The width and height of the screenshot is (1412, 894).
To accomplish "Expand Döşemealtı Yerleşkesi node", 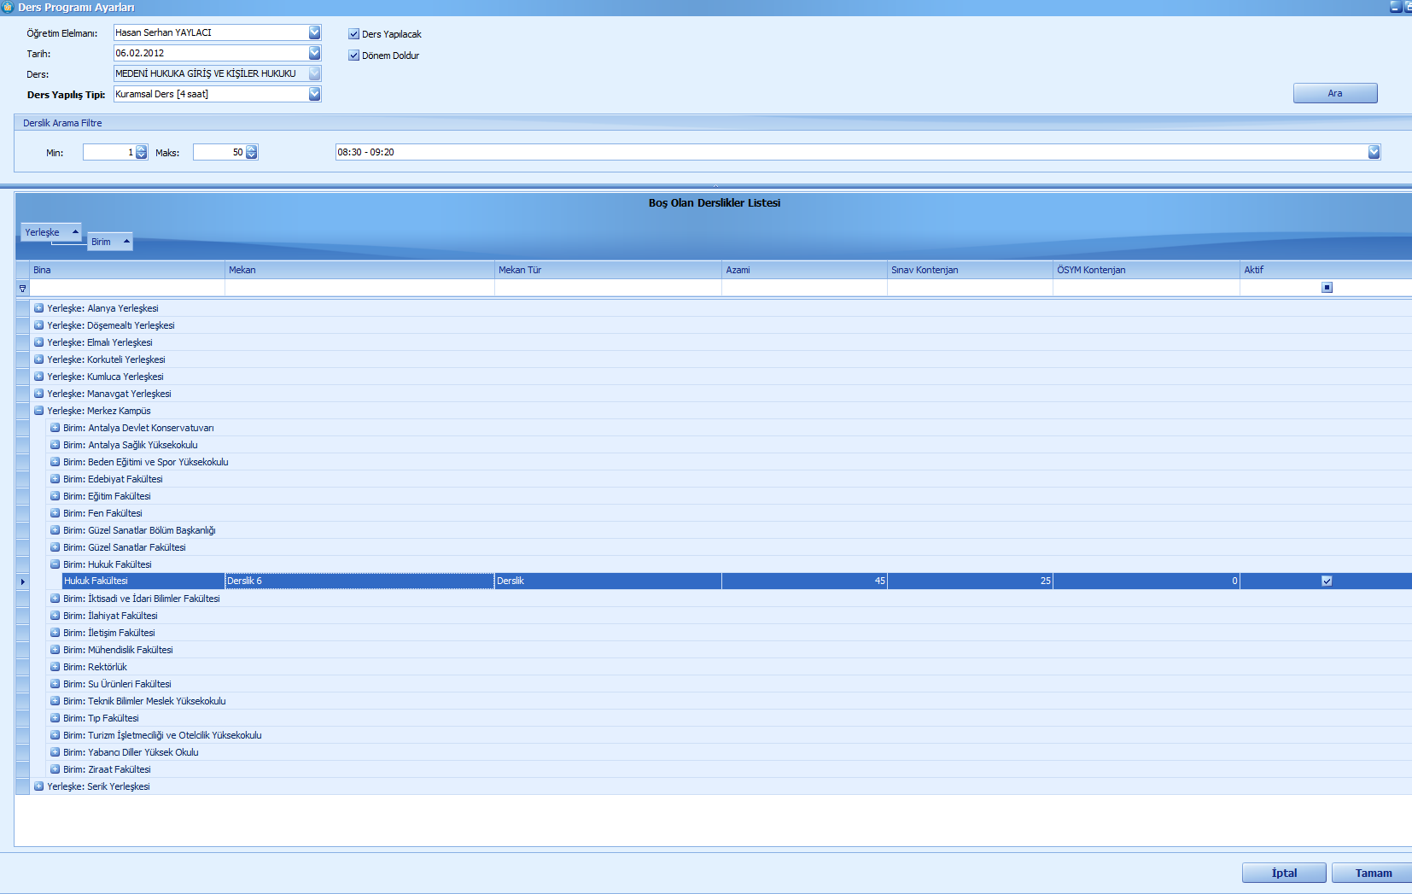I will pos(38,325).
